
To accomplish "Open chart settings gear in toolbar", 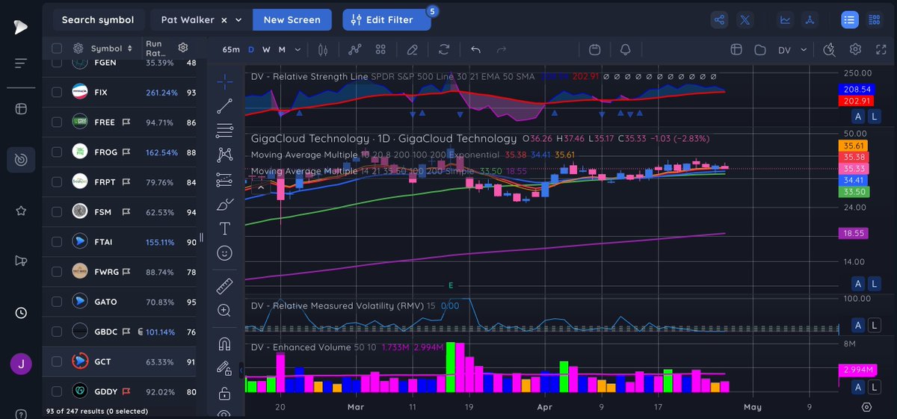I will [855, 50].
